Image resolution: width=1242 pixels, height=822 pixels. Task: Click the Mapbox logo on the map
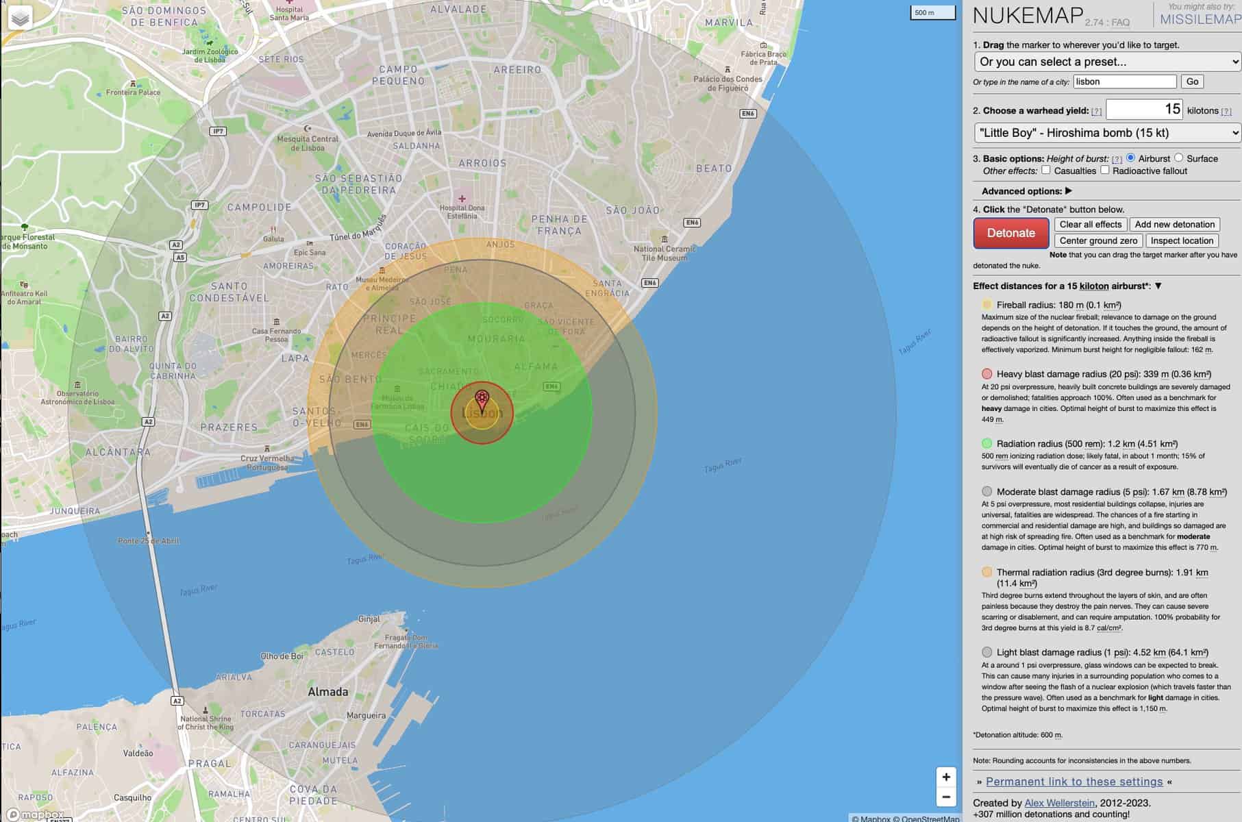(x=34, y=814)
